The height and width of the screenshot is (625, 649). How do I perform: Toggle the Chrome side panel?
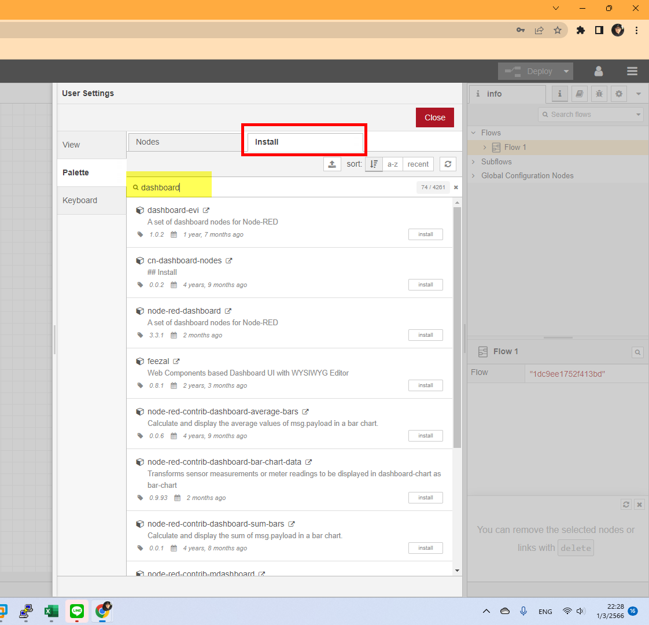599,30
